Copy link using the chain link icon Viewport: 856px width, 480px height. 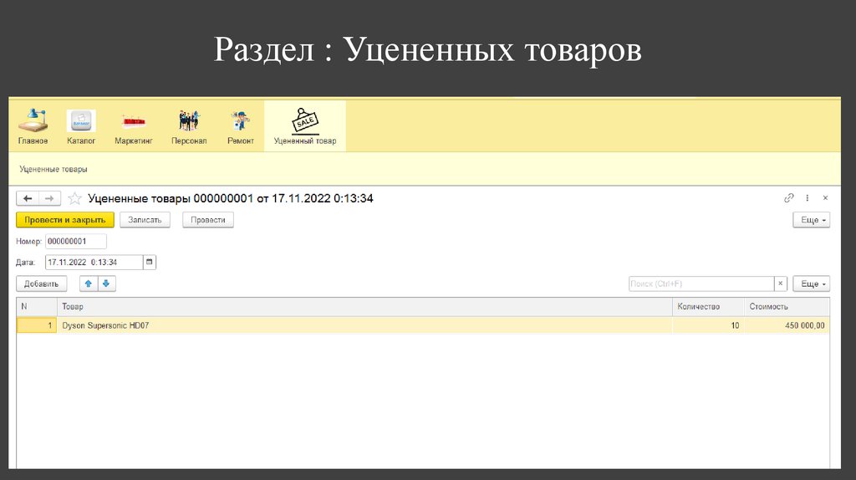tap(789, 197)
